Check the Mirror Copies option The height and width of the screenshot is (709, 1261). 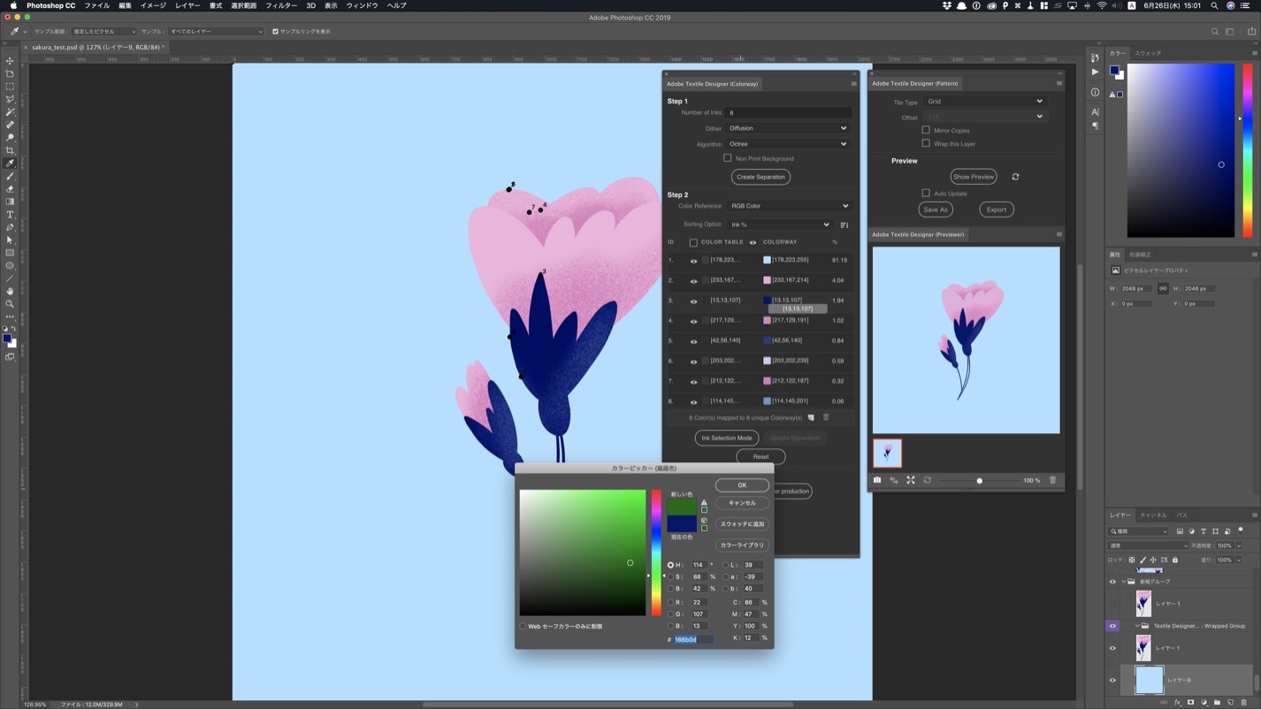[x=926, y=130]
